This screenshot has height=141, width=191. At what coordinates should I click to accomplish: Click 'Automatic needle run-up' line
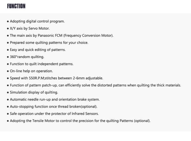click(55, 100)
